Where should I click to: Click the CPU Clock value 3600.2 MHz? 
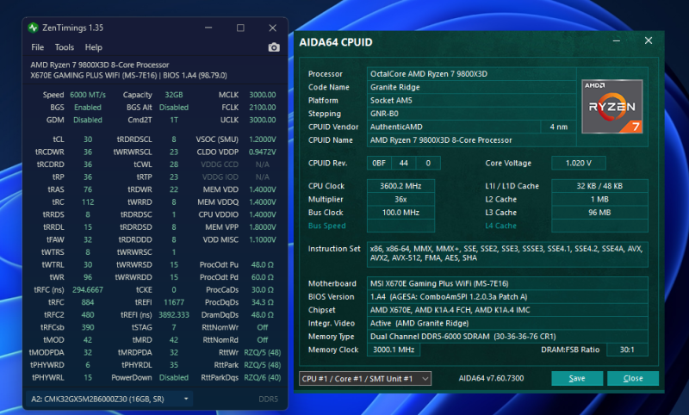(x=400, y=186)
